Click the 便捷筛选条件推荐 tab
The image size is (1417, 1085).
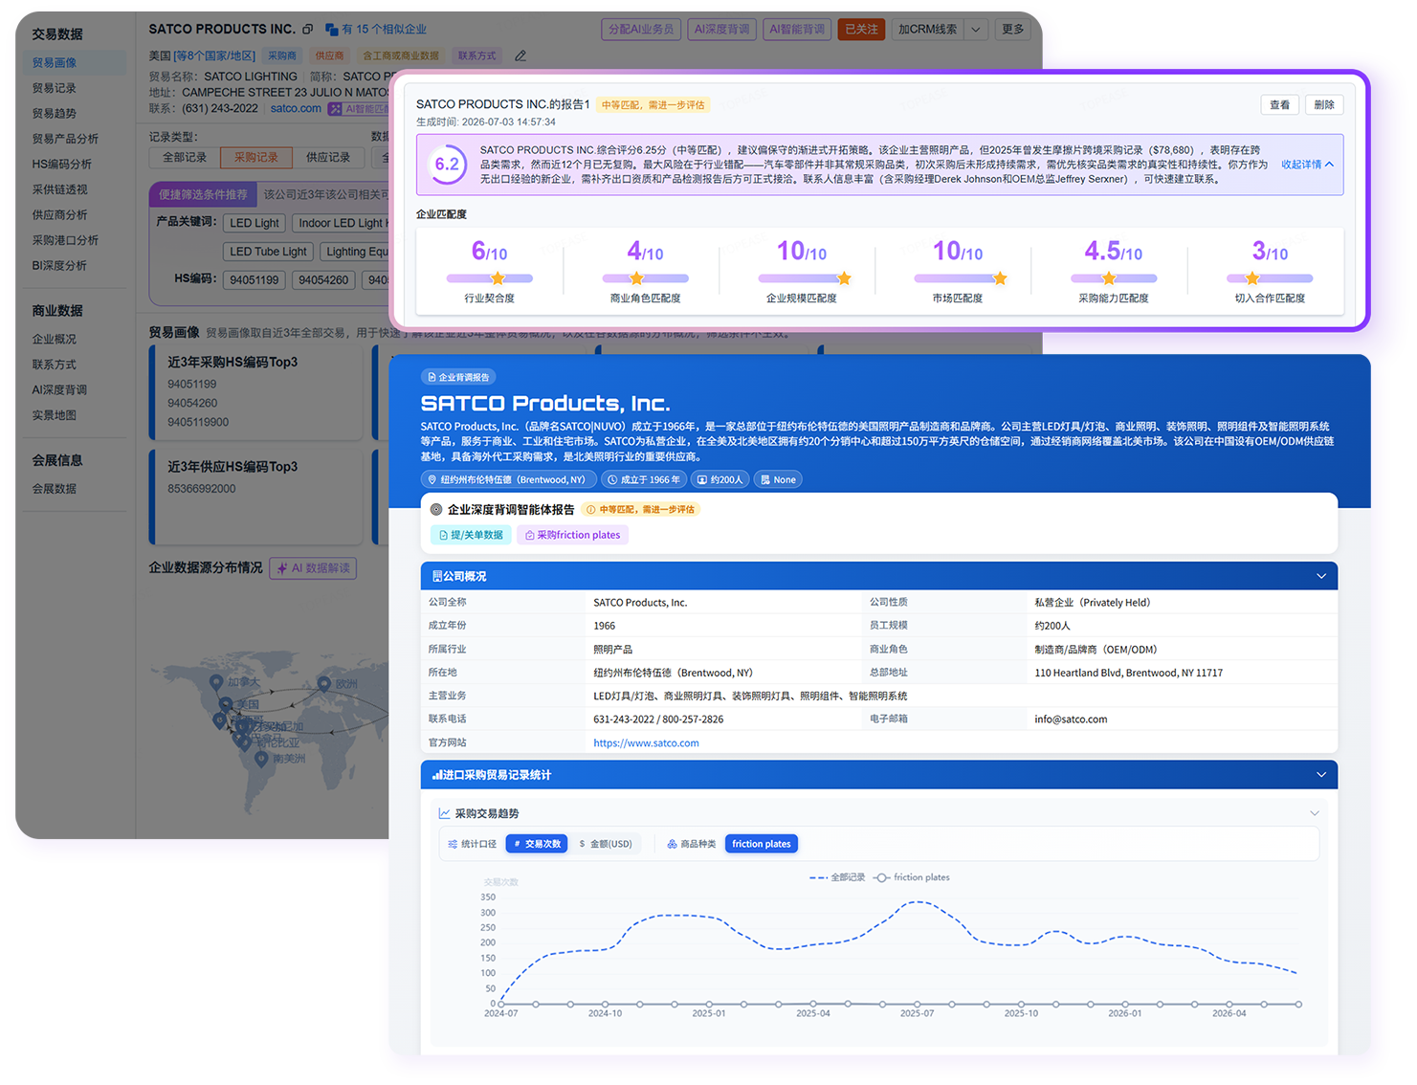[203, 195]
